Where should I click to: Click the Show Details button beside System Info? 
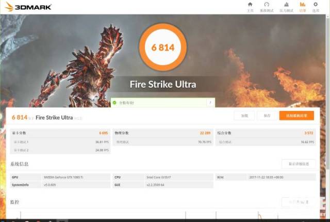tap(299, 164)
